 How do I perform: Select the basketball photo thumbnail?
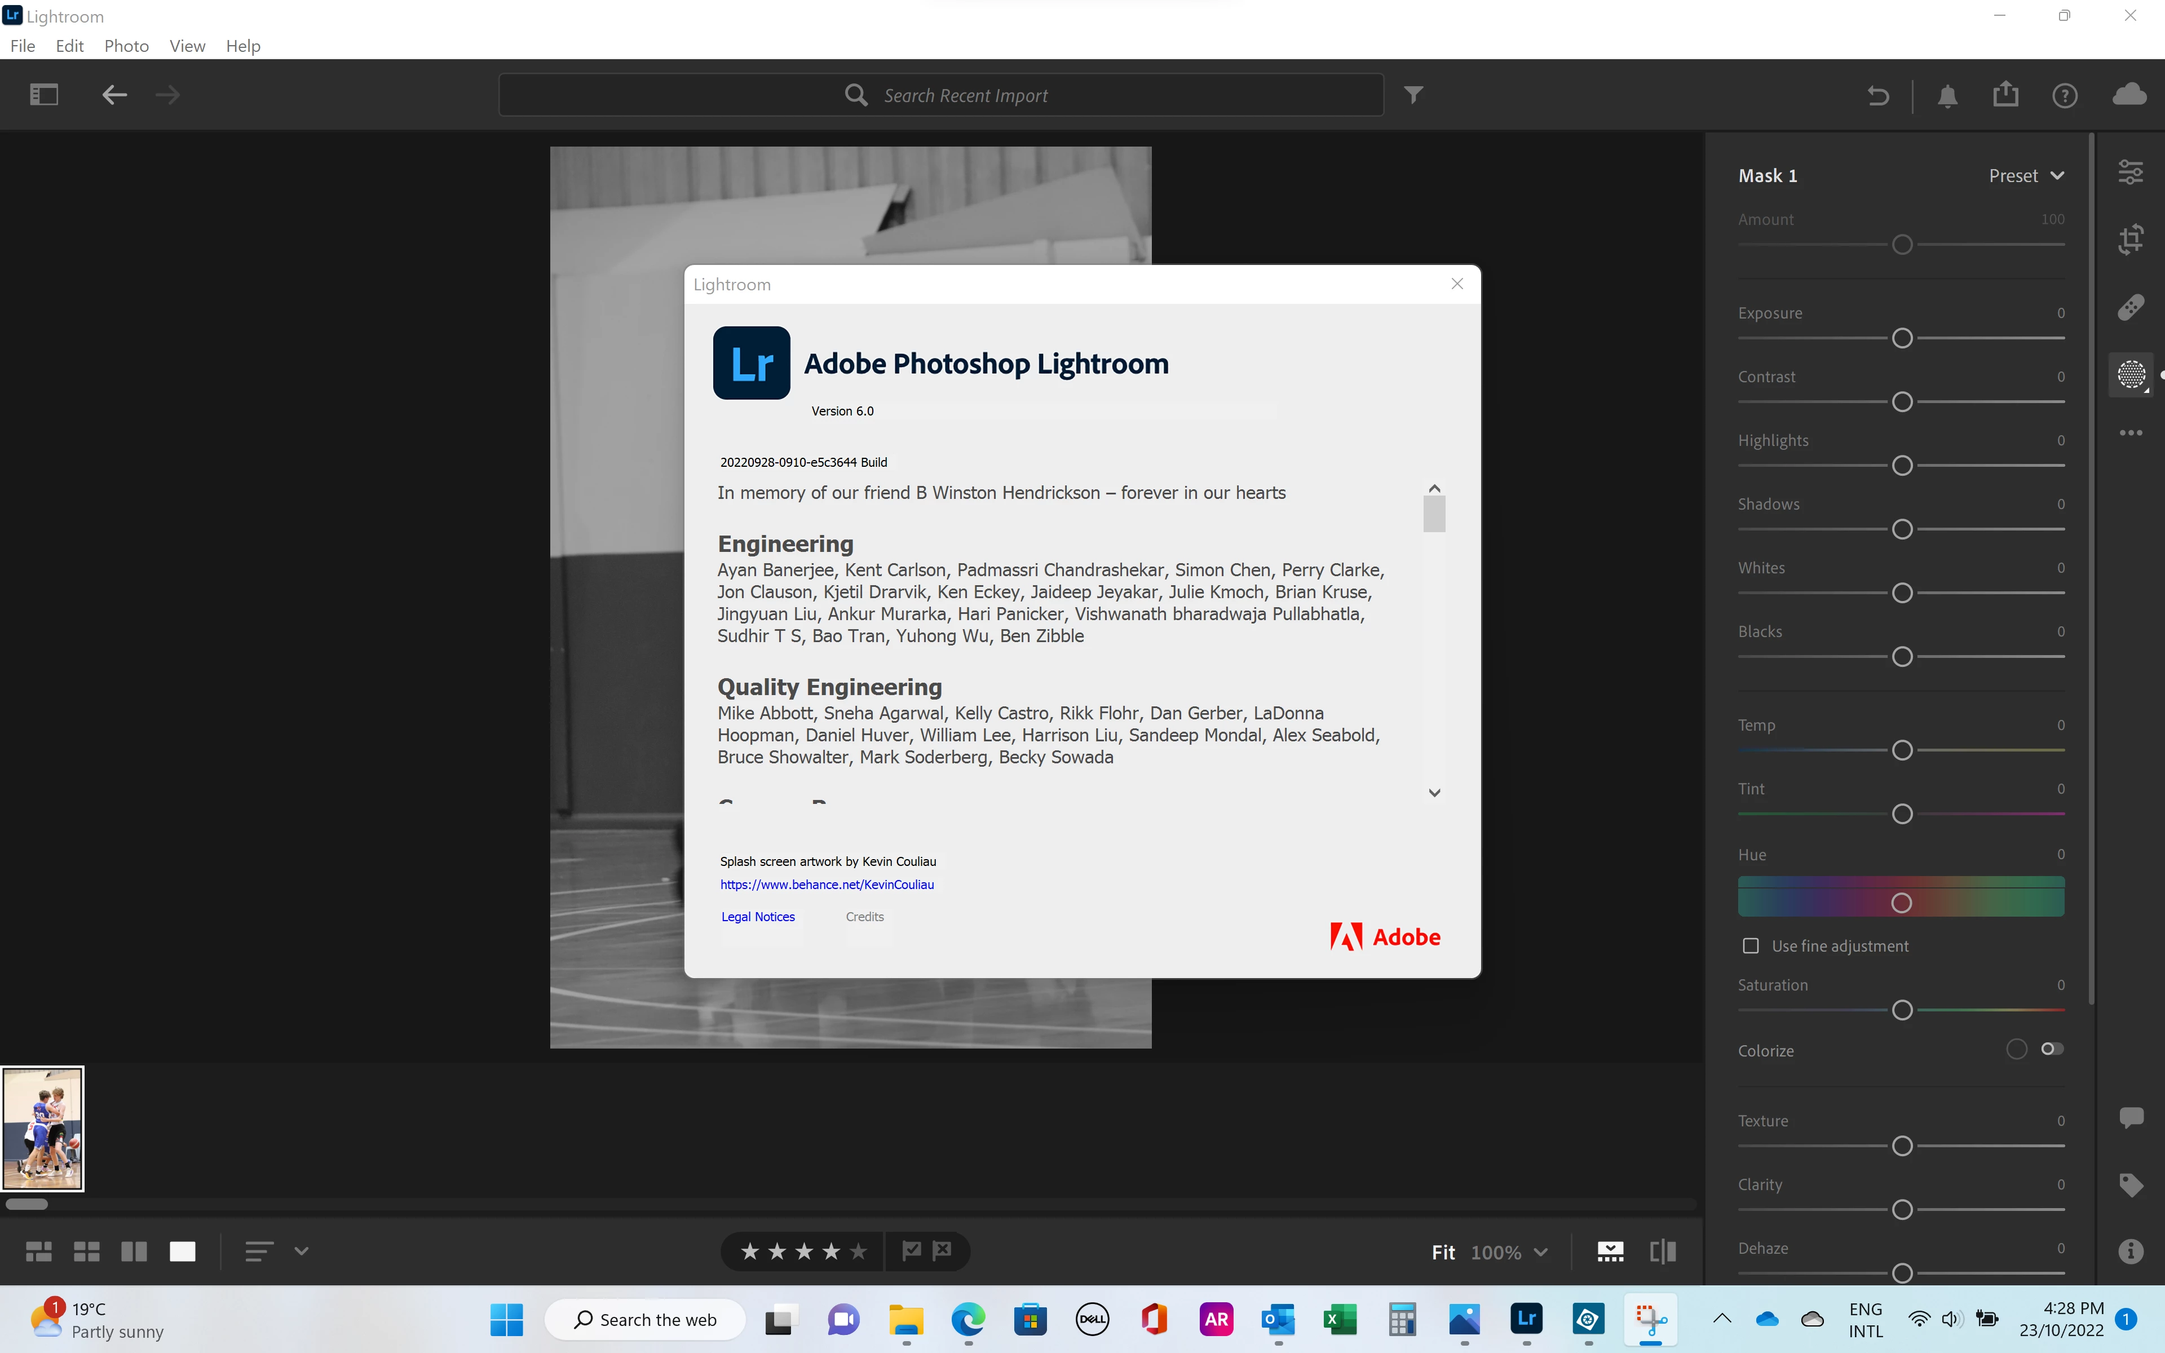43,1127
